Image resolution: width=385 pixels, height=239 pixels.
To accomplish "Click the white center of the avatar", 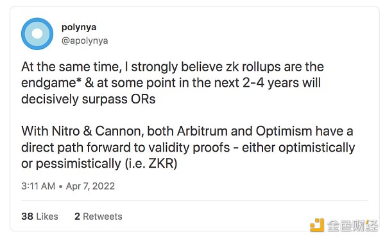I will coord(37,33).
